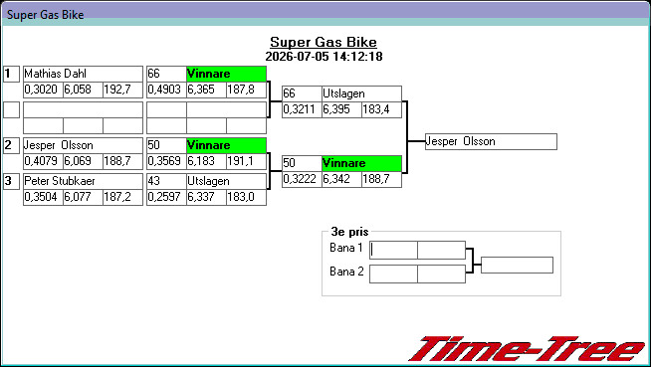The width and height of the screenshot is (651, 367).
Task: Select the Peter Stubkaer name field
Action: [83, 181]
